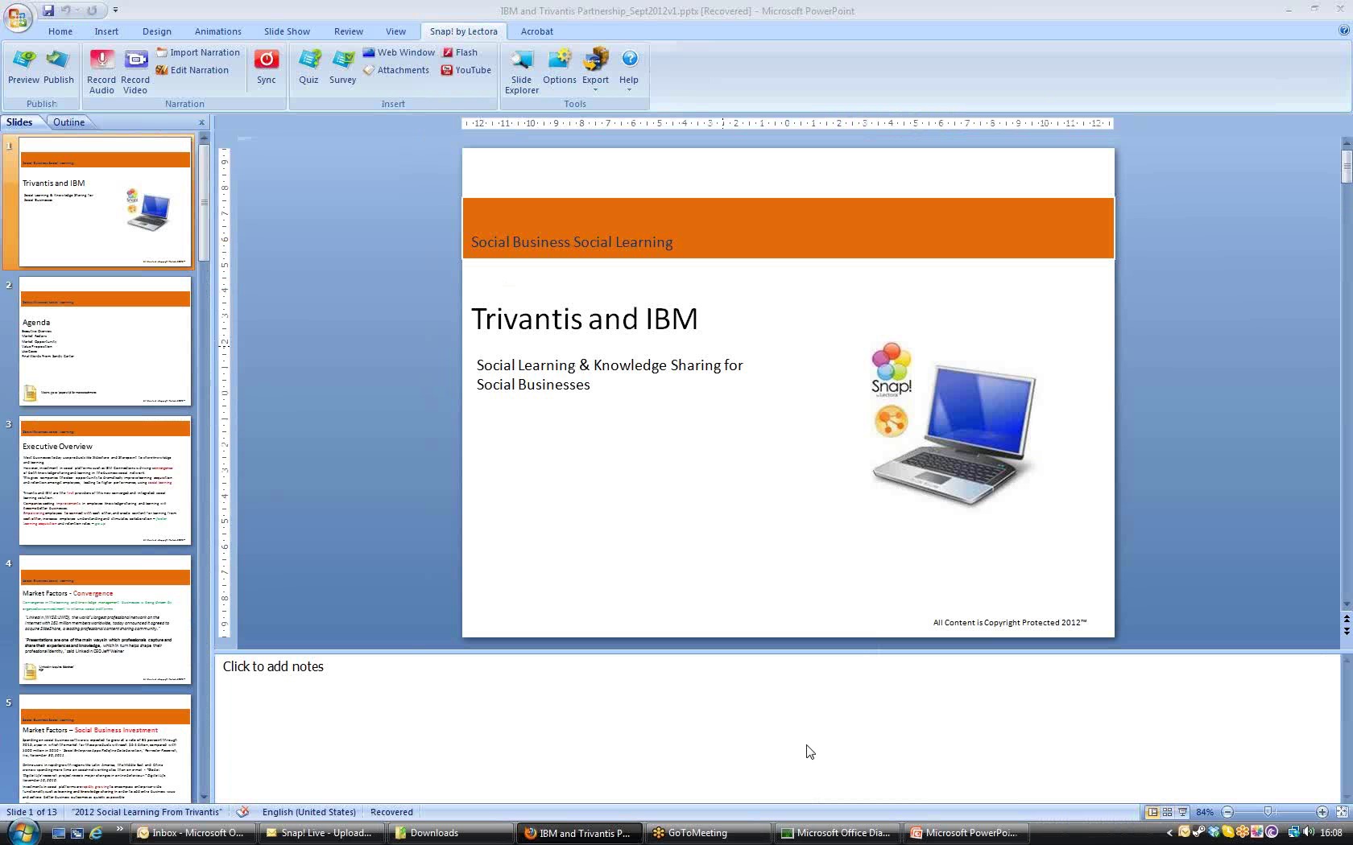Switch to Normal view
1353x845 pixels.
click(x=1152, y=812)
